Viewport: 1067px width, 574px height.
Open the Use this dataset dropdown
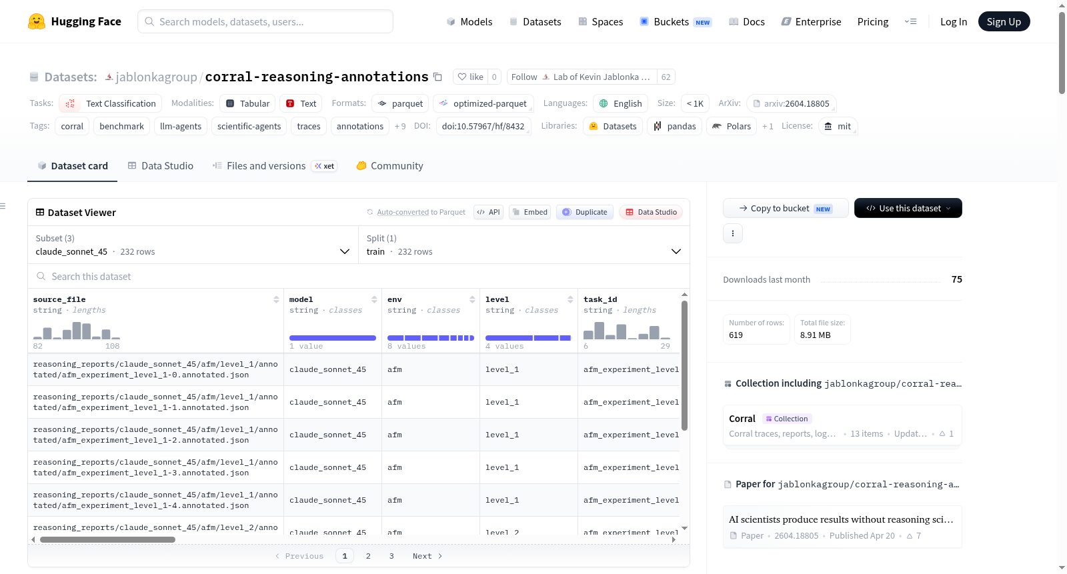coord(908,208)
